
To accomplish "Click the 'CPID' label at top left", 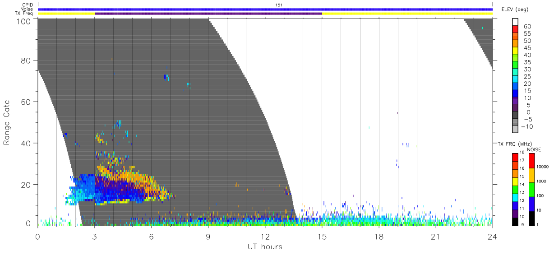I will click(28, 5).
